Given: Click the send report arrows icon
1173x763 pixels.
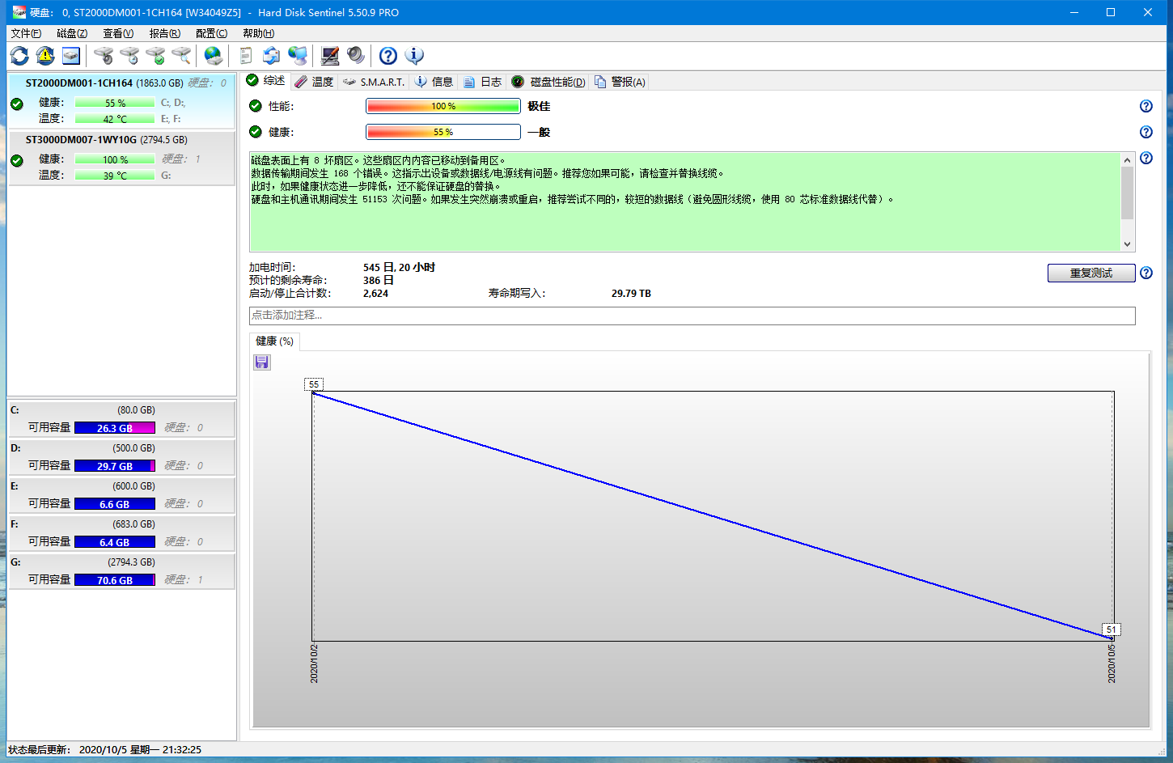Looking at the screenshot, I should [272, 56].
